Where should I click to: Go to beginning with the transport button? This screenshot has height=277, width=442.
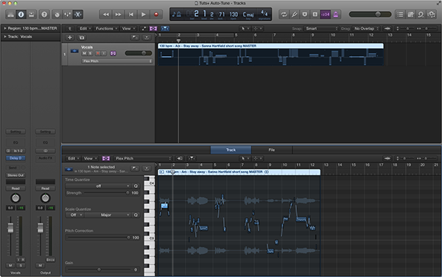point(131,15)
